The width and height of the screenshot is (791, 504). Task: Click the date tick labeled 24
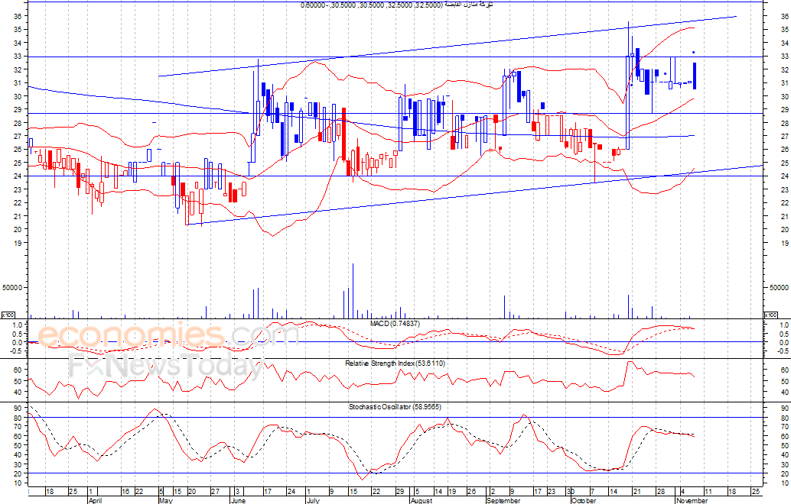pos(291,492)
